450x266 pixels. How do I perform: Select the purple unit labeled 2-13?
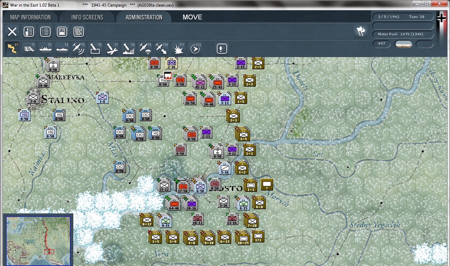click(x=206, y=132)
